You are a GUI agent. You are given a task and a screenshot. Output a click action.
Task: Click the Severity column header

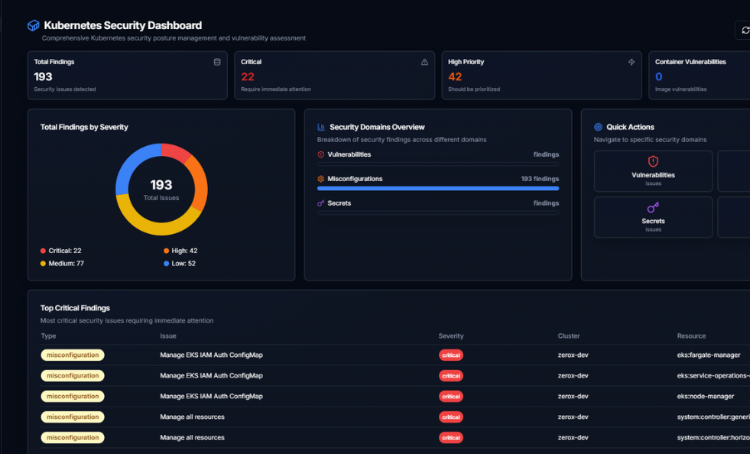[451, 336]
